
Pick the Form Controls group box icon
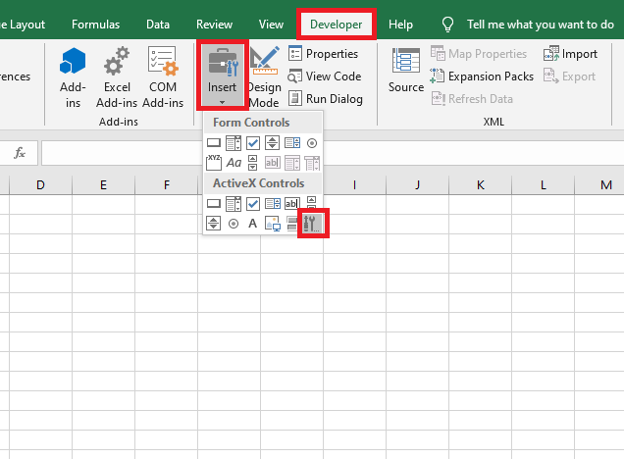(x=214, y=163)
